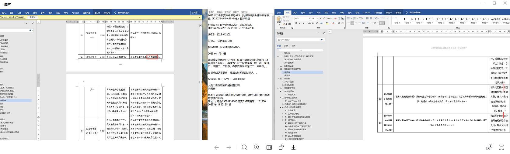The image size is (510, 154).
Task: Click the bullet list icon in right Word
Action: (x=348, y=18)
